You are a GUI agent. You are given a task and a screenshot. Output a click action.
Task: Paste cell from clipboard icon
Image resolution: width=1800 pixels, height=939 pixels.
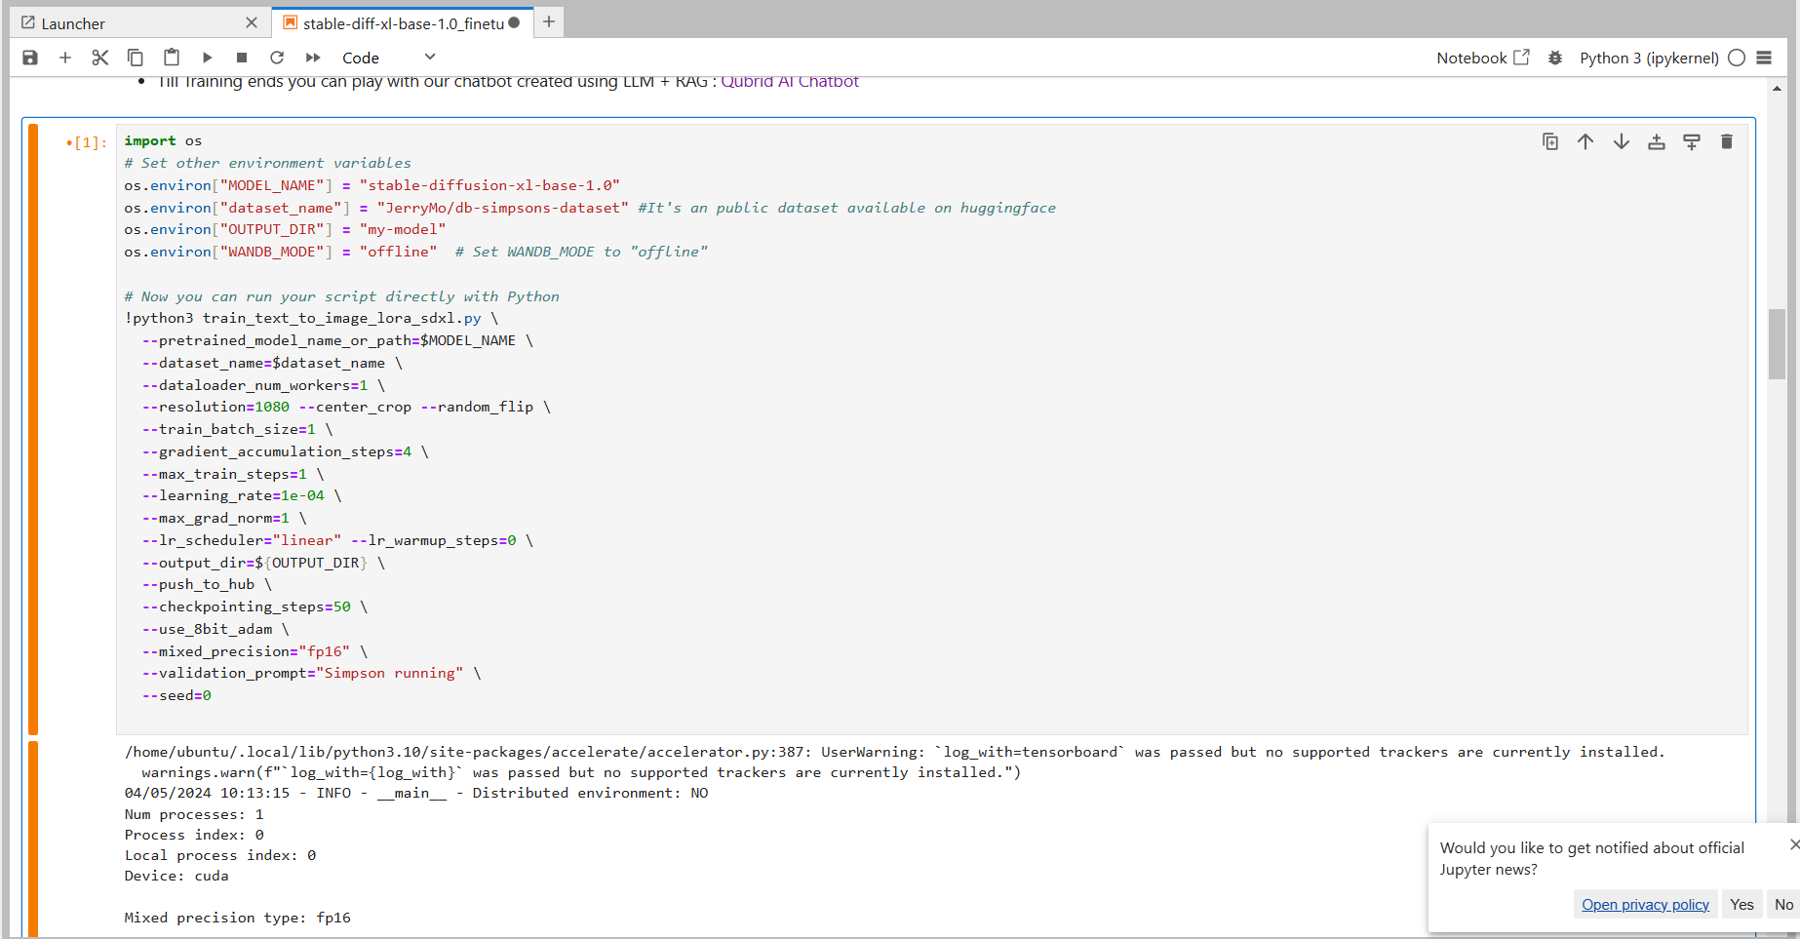coord(172,58)
